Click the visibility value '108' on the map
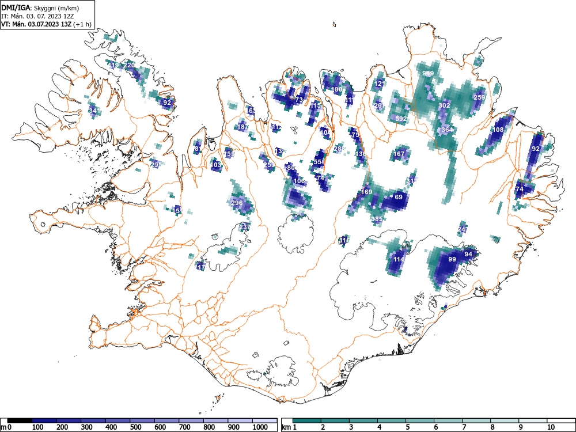Screen dimensions: 576x432 click(x=498, y=130)
